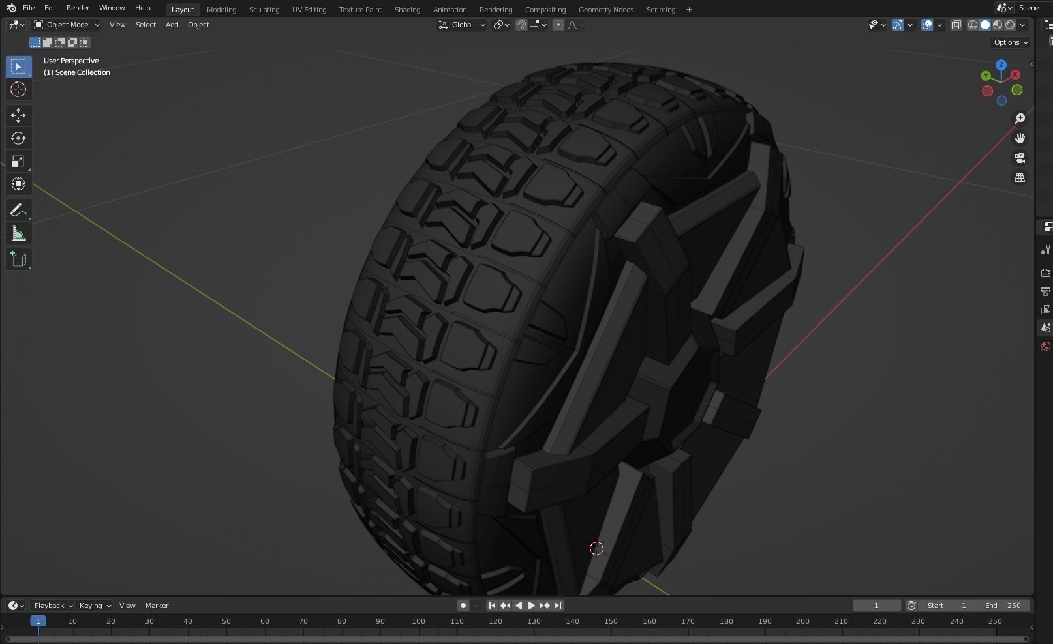Jump to the start frame
This screenshot has width=1053, height=644.
[492, 606]
